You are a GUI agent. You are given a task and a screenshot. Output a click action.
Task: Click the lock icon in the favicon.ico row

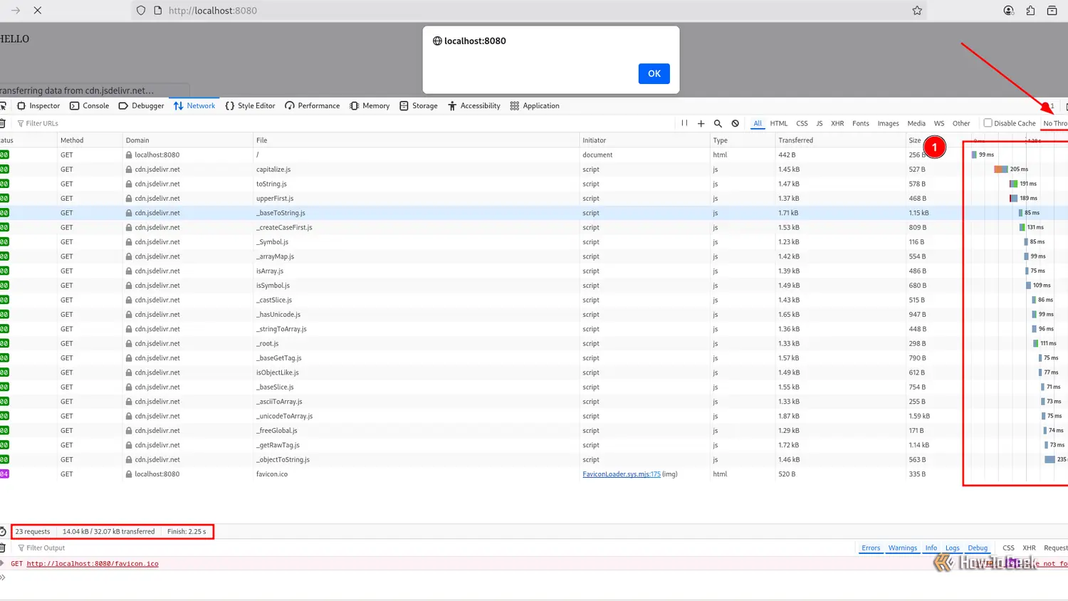tap(129, 474)
